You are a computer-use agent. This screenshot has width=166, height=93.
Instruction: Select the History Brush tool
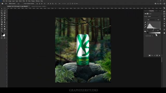2,20
